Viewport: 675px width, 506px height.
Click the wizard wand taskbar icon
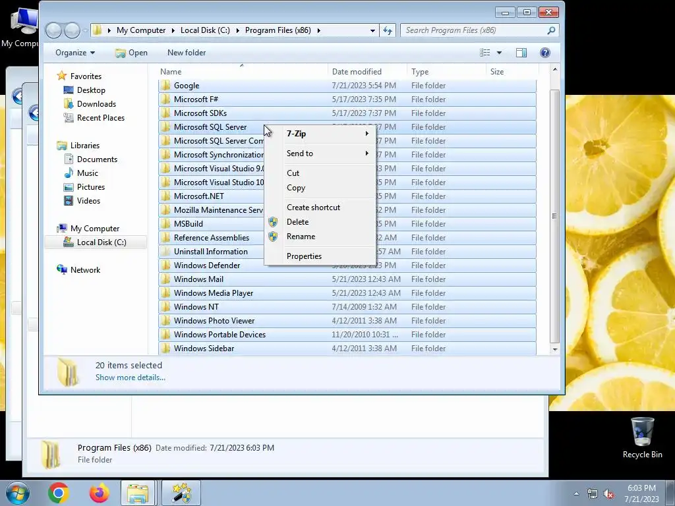point(181,493)
